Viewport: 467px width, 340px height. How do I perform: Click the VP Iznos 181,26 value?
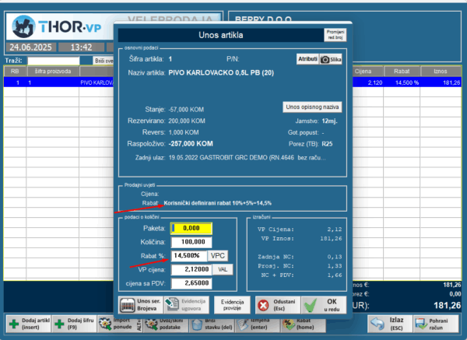331,239
